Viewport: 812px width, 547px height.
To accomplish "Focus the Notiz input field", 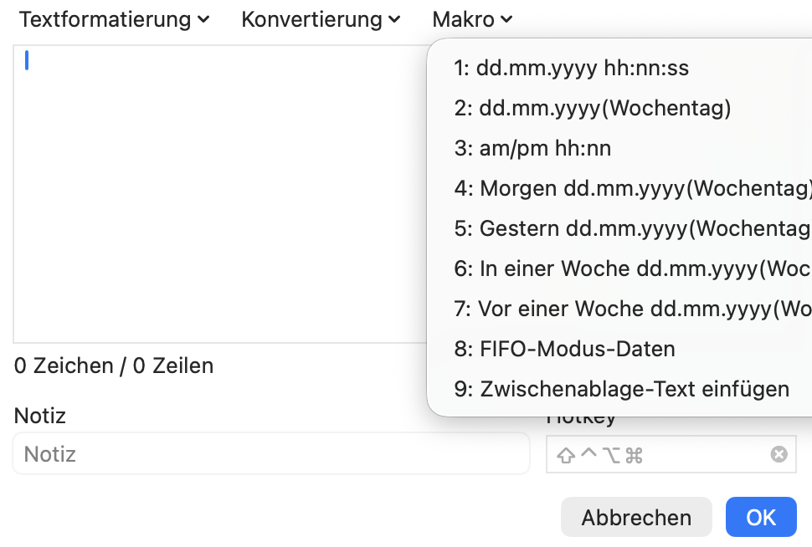I will [x=271, y=454].
